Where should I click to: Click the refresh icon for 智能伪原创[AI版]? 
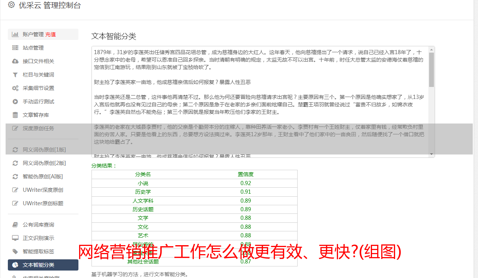pyautogui.click(x=15, y=177)
